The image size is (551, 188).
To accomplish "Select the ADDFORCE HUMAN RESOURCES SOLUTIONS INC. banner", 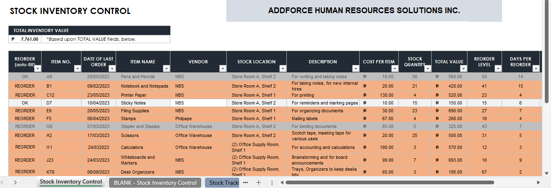I will (364, 11).
